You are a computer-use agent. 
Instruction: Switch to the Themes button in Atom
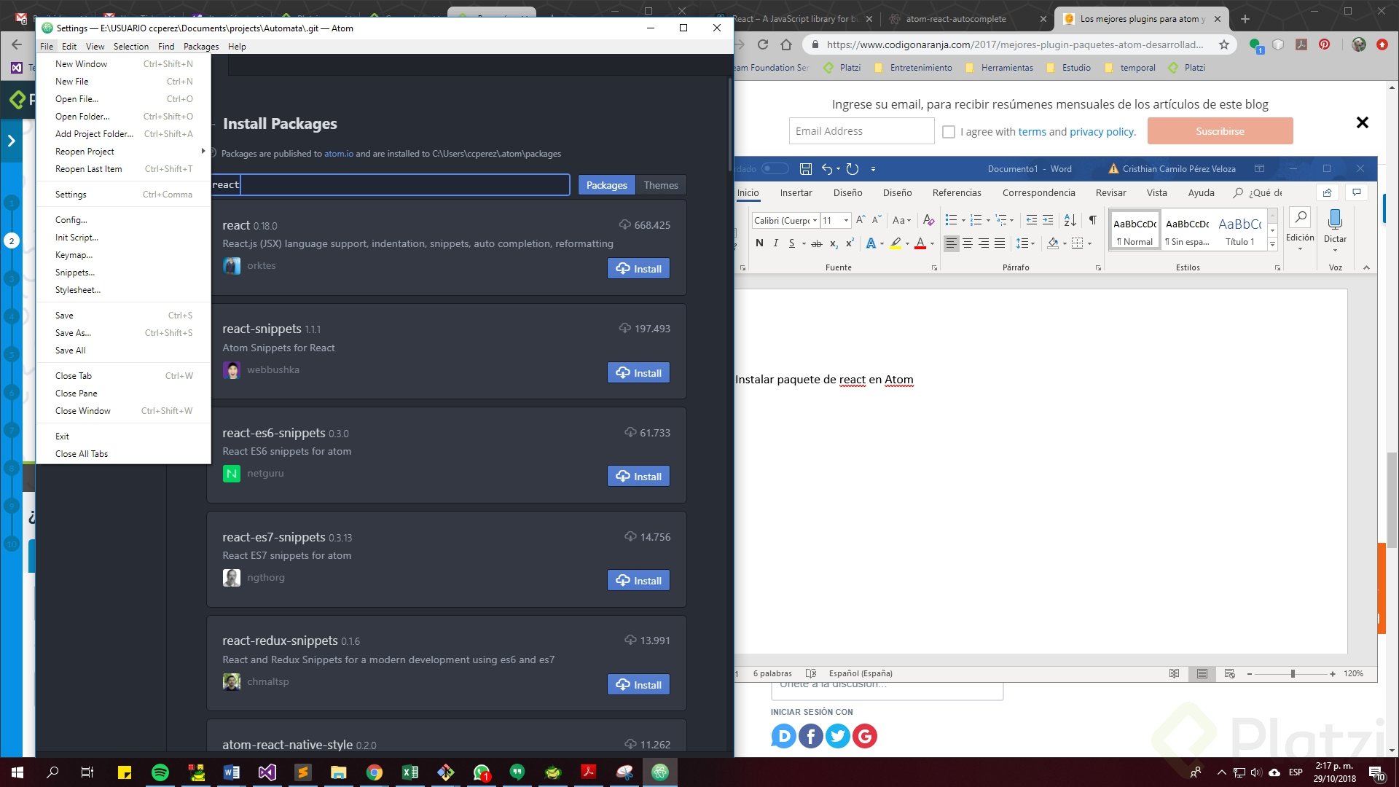coord(661,185)
